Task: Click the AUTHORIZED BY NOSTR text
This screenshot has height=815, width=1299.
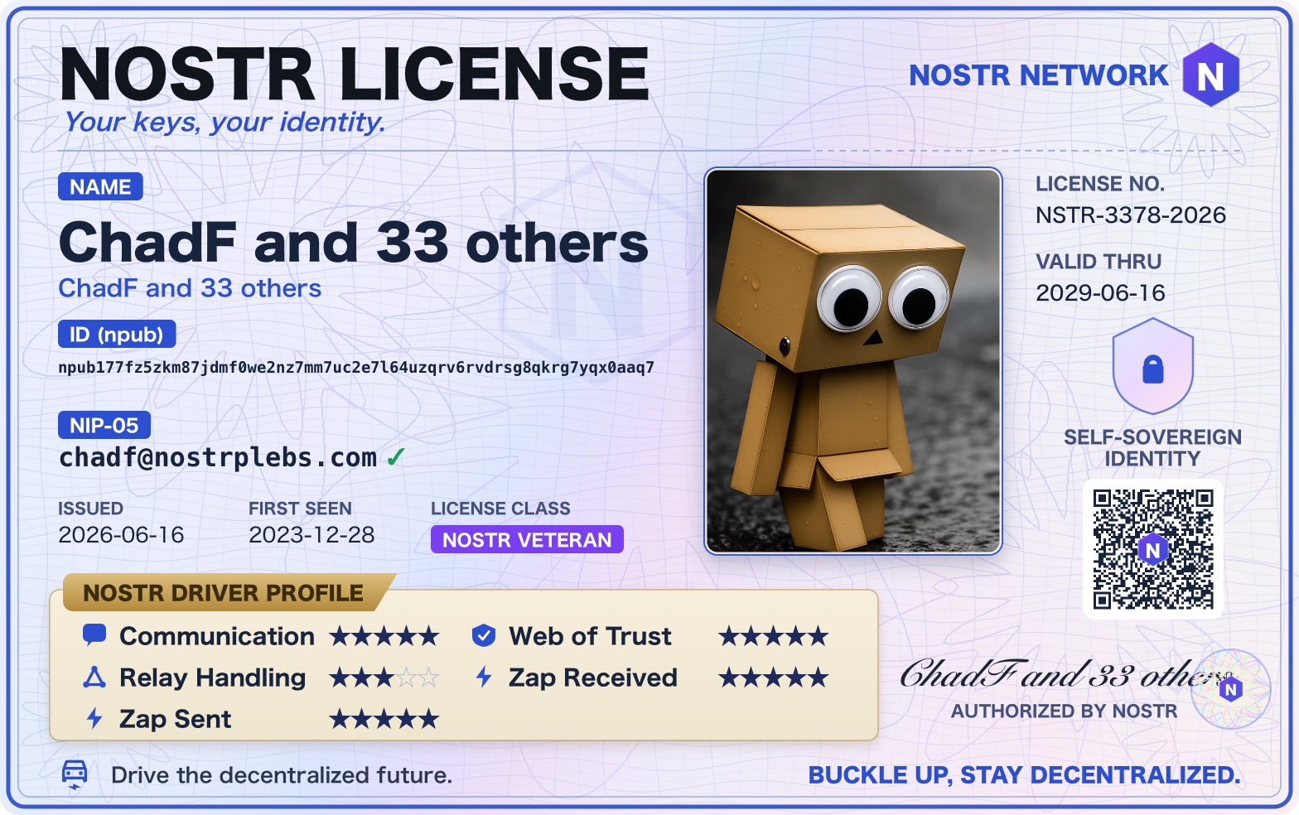Action: (x=1064, y=711)
